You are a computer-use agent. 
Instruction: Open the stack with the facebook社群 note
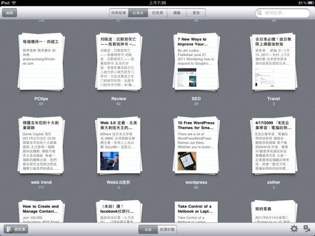point(118,211)
